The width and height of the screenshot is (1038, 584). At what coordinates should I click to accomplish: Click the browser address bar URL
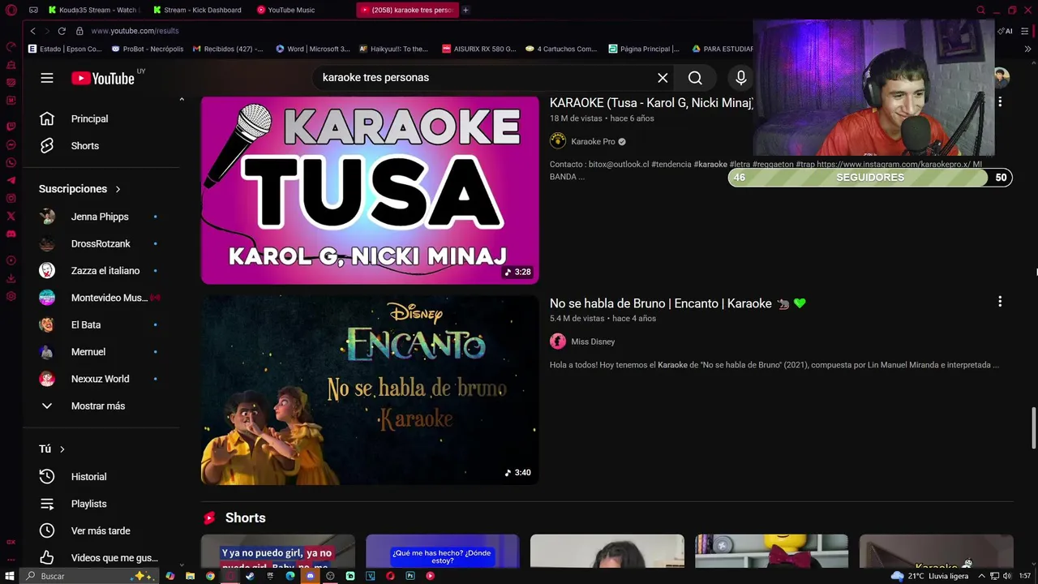point(135,31)
